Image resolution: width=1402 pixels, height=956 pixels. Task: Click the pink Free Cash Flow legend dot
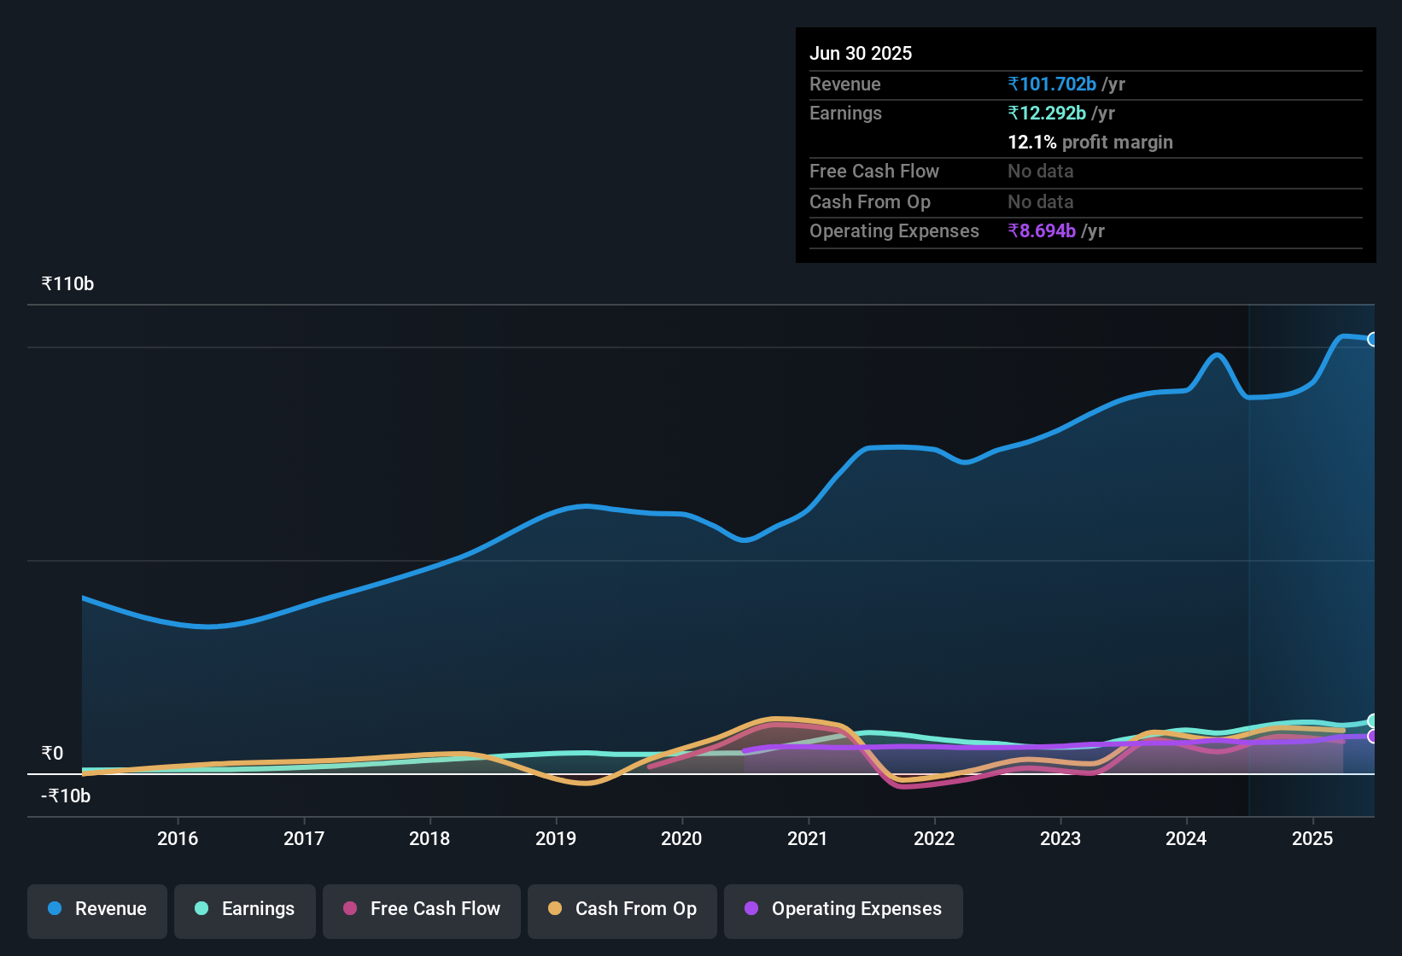coord(349,909)
